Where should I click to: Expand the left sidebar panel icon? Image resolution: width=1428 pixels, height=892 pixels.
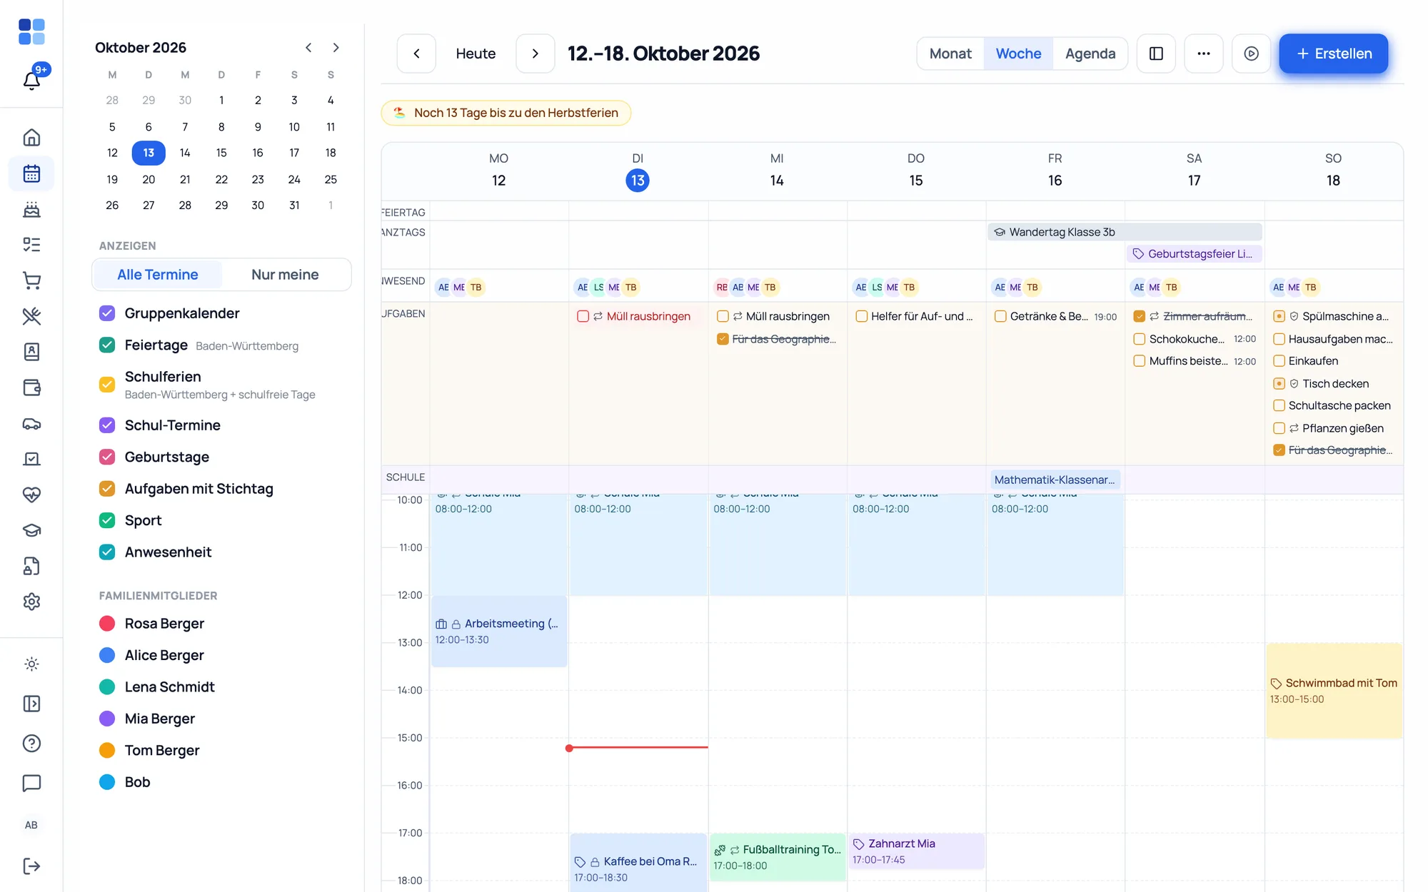[x=31, y=704]
